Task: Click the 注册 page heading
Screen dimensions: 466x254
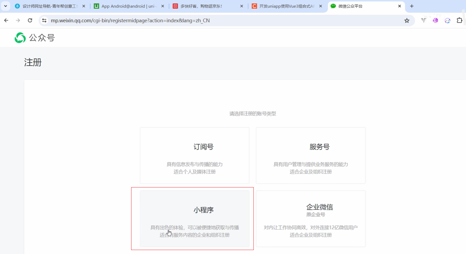Action: (33, 62)
